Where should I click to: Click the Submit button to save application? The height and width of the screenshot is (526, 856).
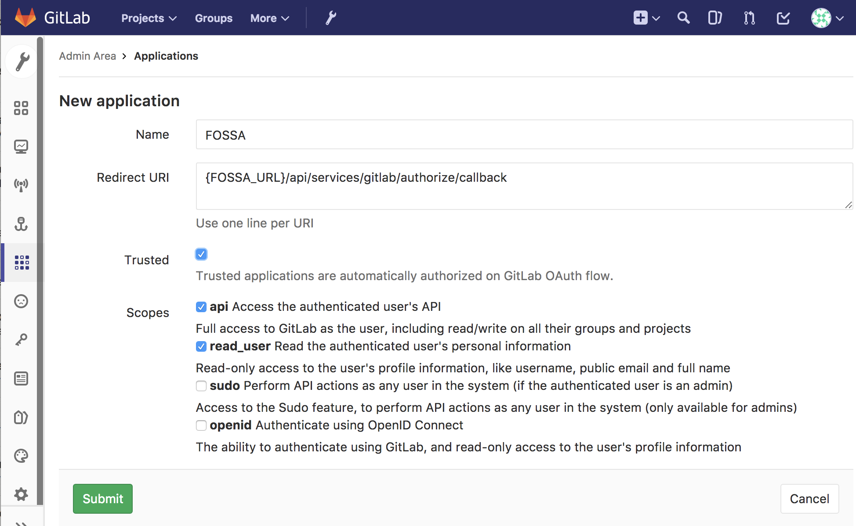(x=102, y=498)
